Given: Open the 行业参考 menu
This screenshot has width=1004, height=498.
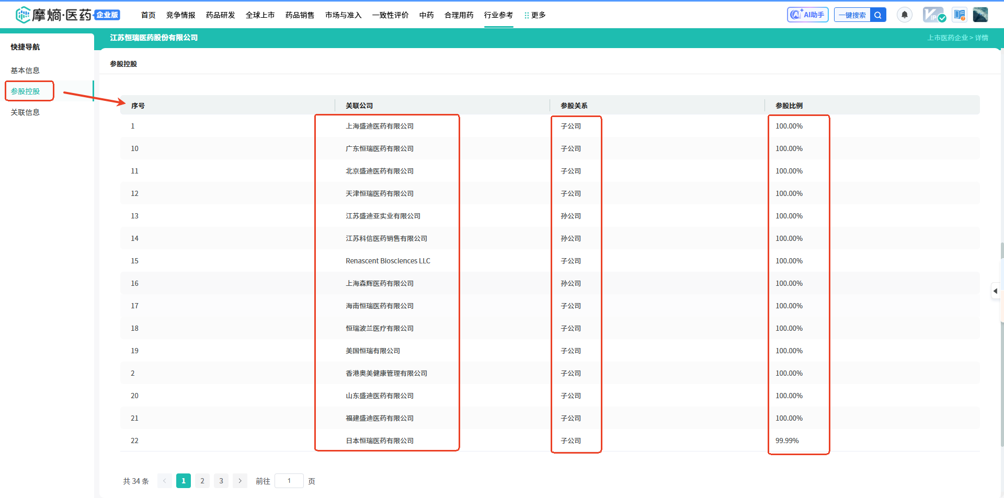Looking at the screenshot, I should coord(499,15).
